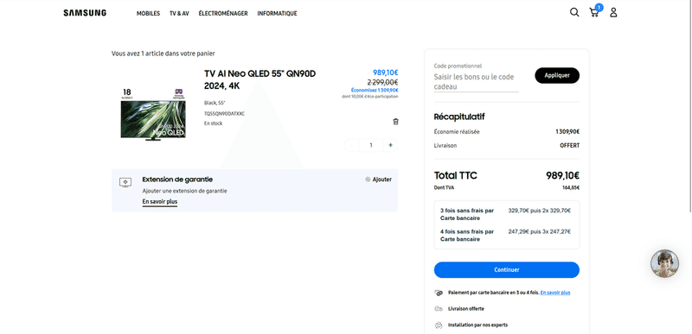Image resolution: width=692 pixels, height=334 pixels.
Task: Click 'Vous avez 1 article dans votre panier'
Action: click(x=163, y=54)
